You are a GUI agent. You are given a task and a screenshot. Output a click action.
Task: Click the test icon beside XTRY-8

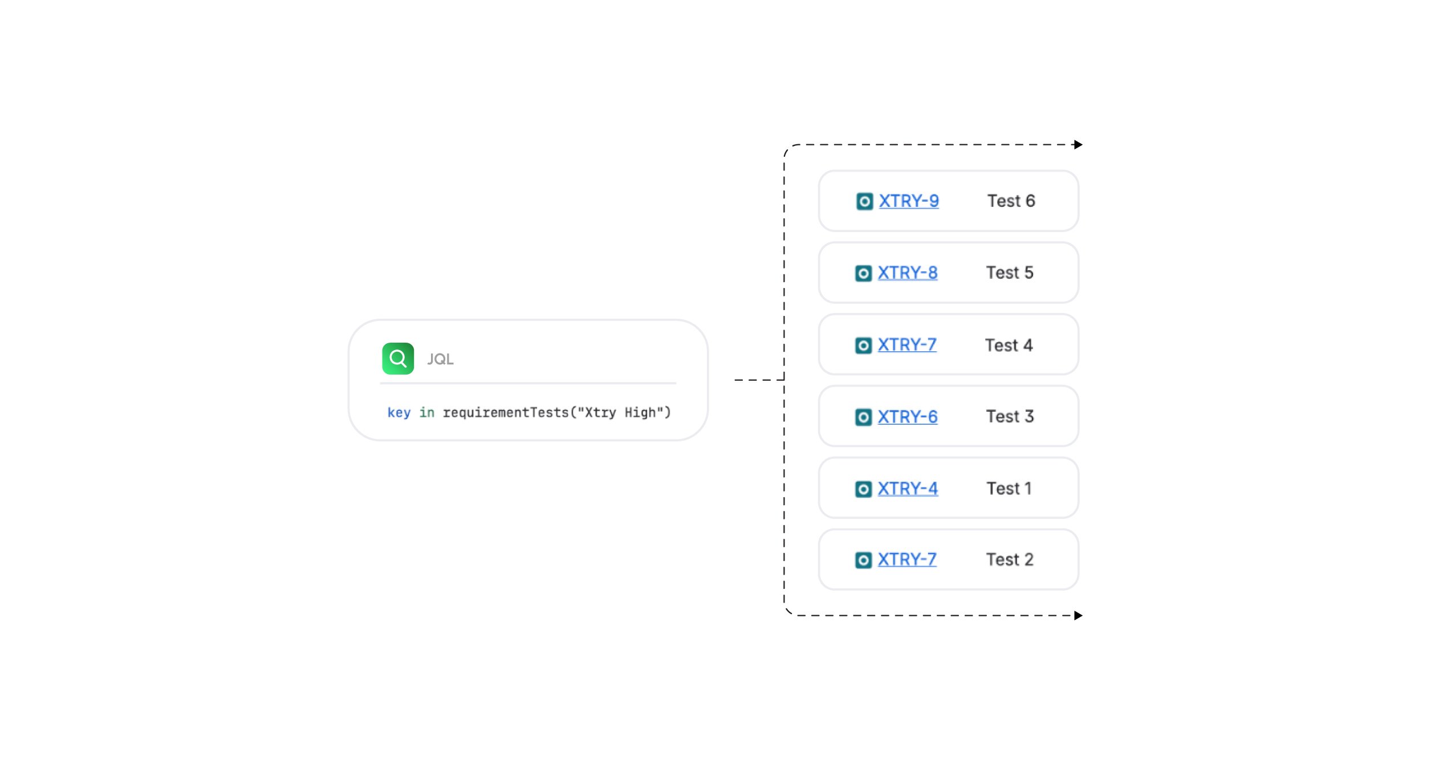[863, 273]
